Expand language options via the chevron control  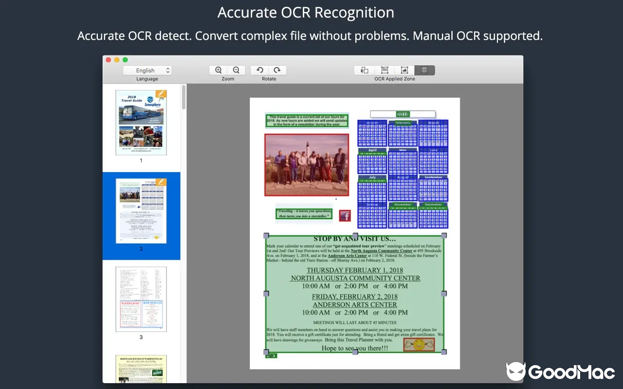tap(167, 70)
